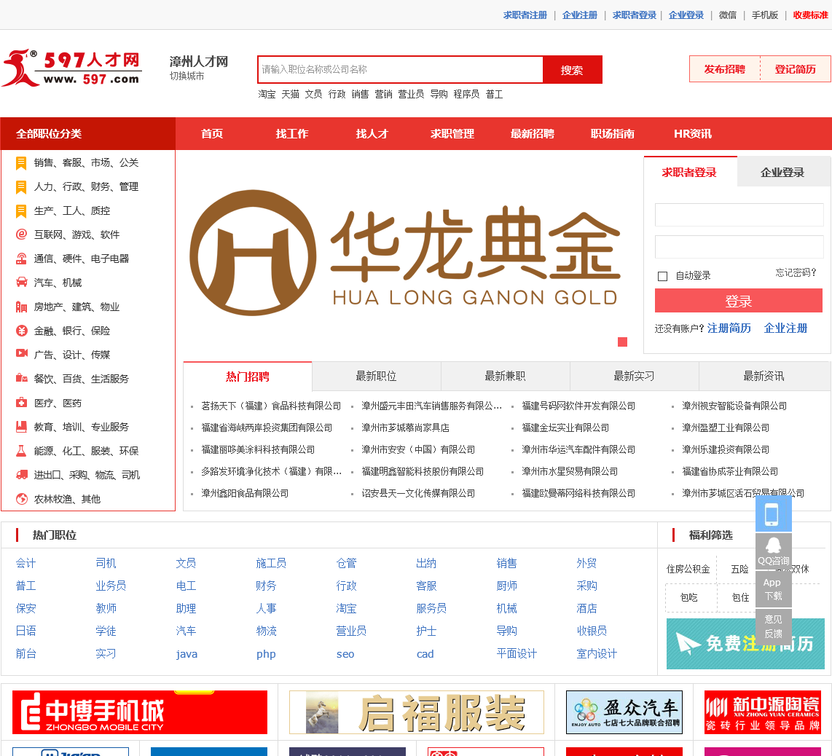832x756 pixels.
Task: Open 找工作 in the navigation bar
Action: click(x=292, y=134)
